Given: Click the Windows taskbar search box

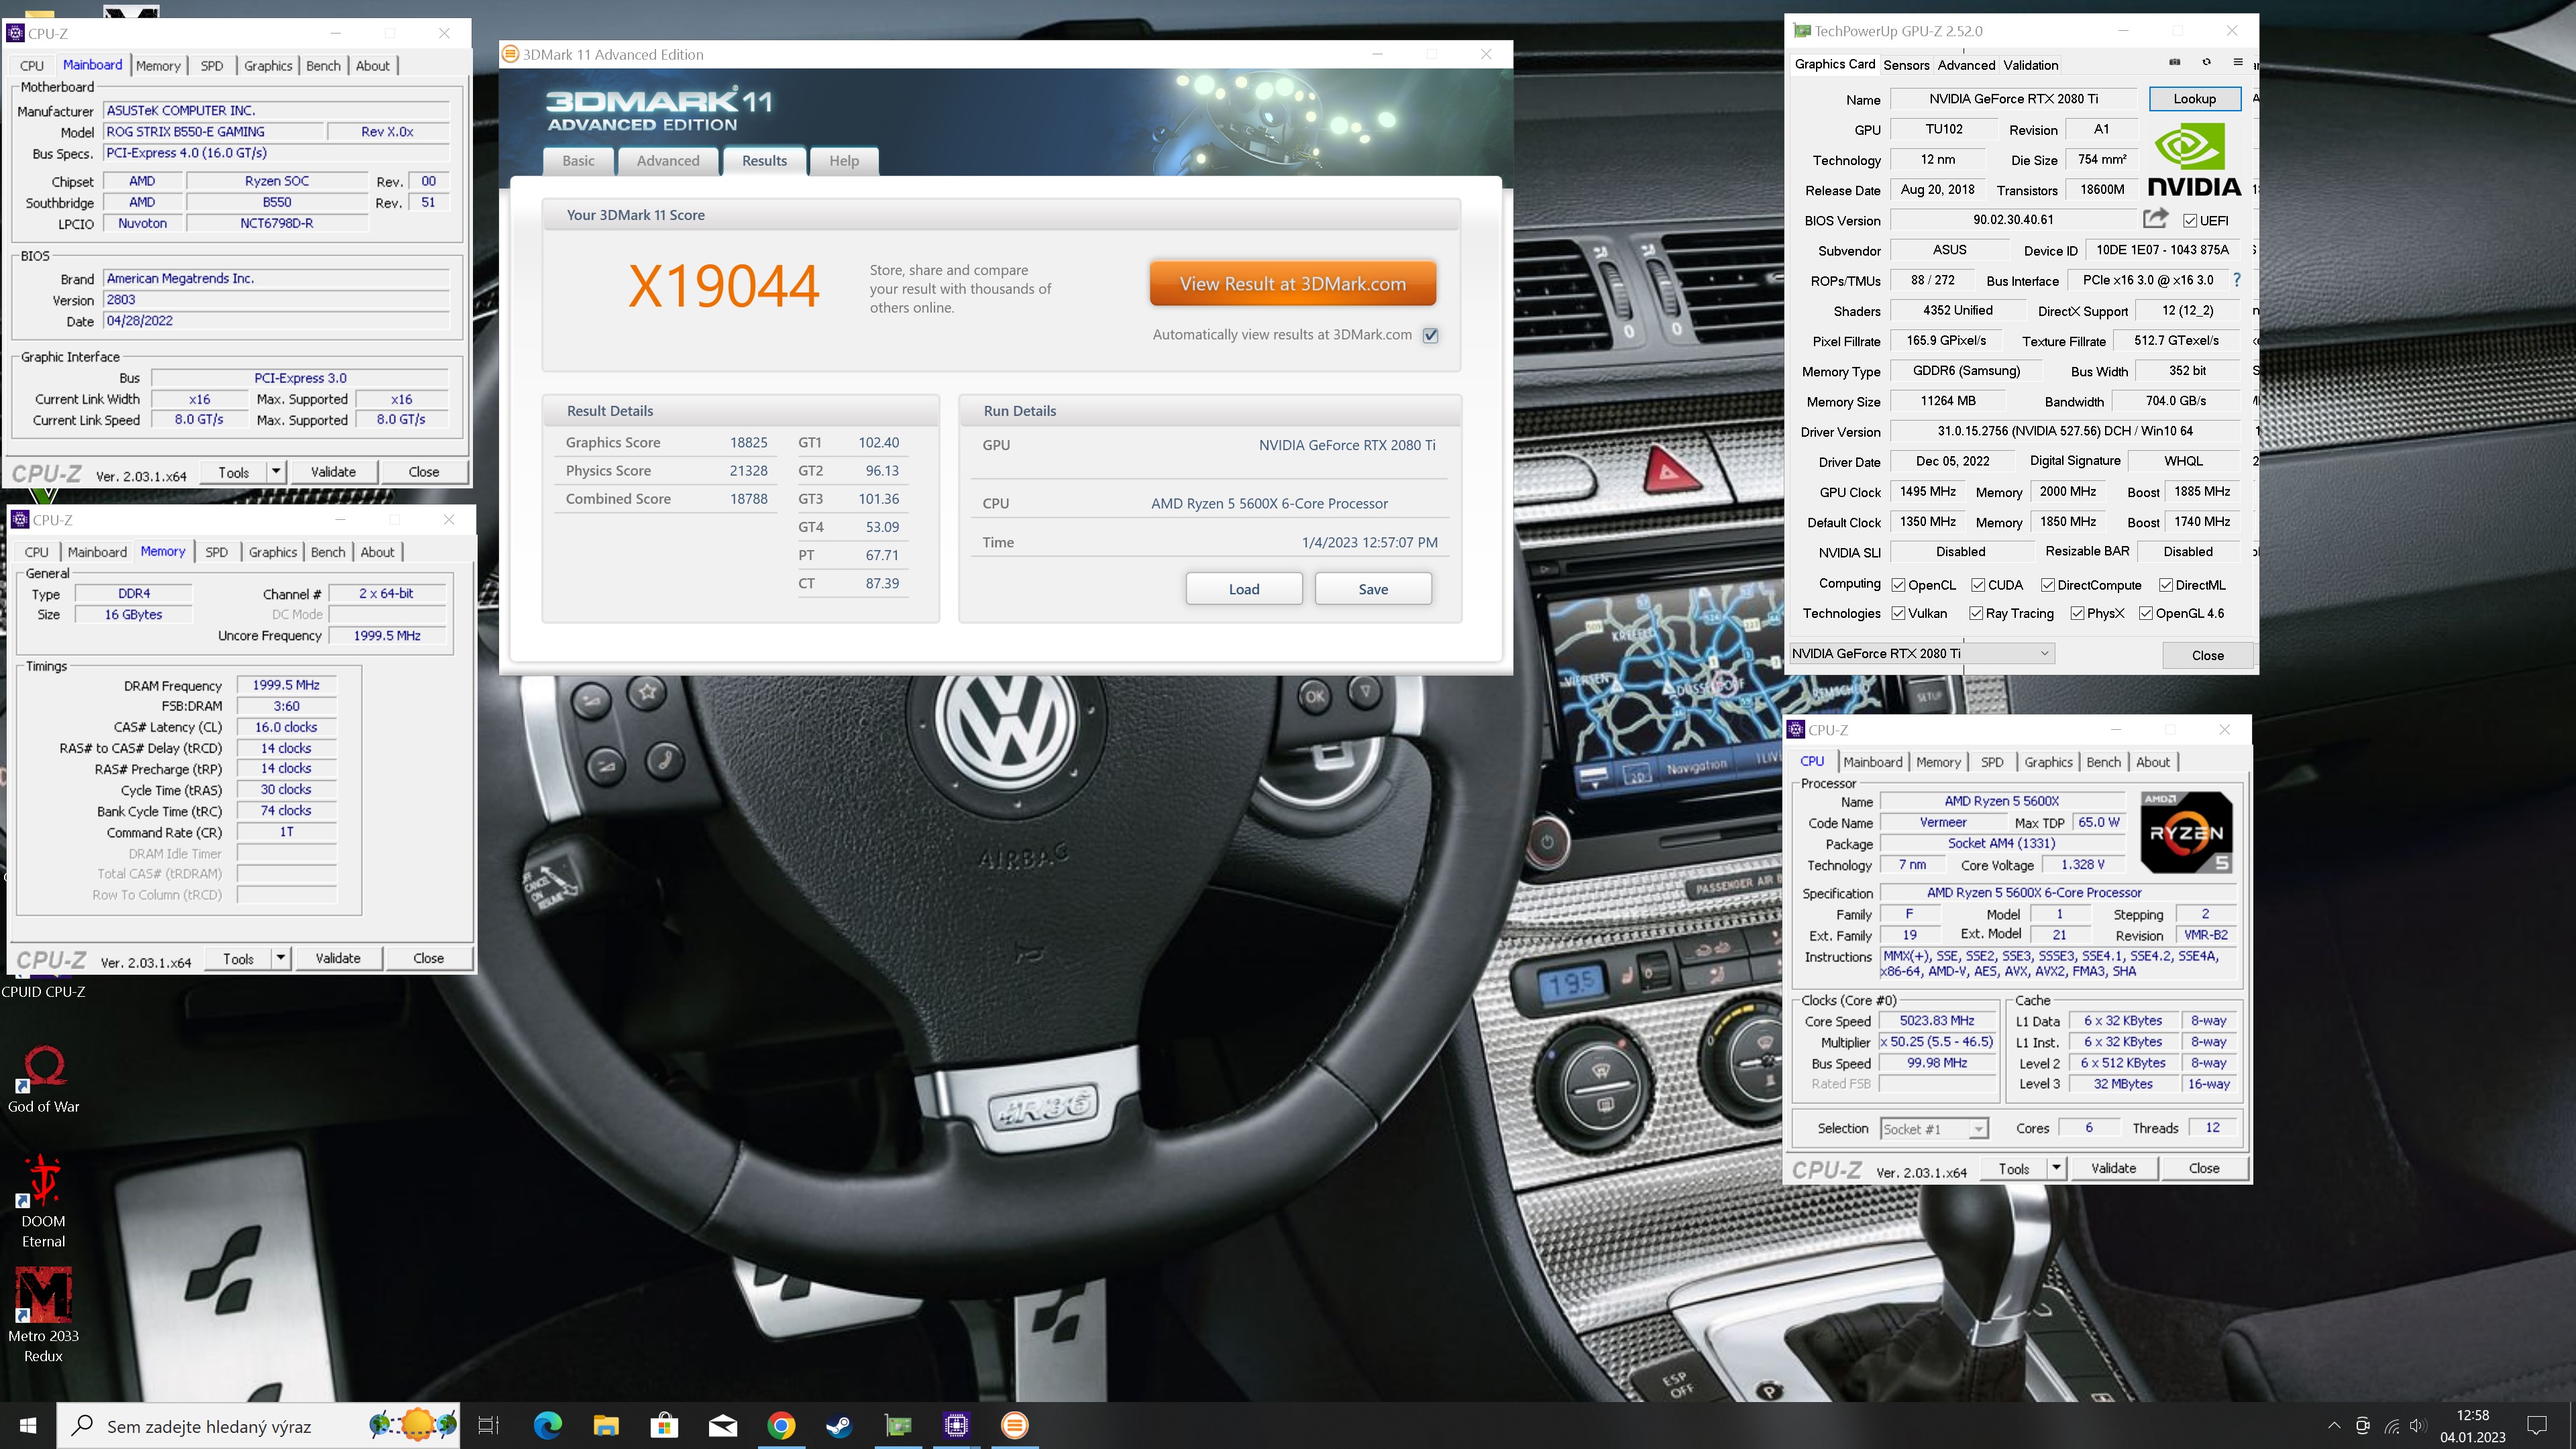Looking at the screenshot, I should pos(259,1426).
